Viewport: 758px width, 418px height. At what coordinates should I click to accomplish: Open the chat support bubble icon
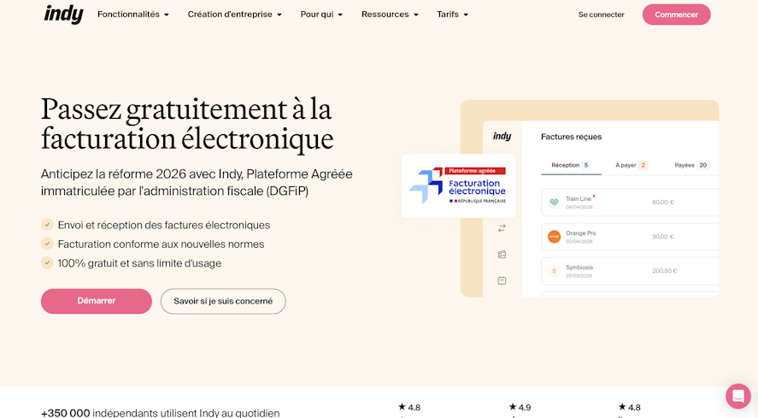tap(737, 397)
